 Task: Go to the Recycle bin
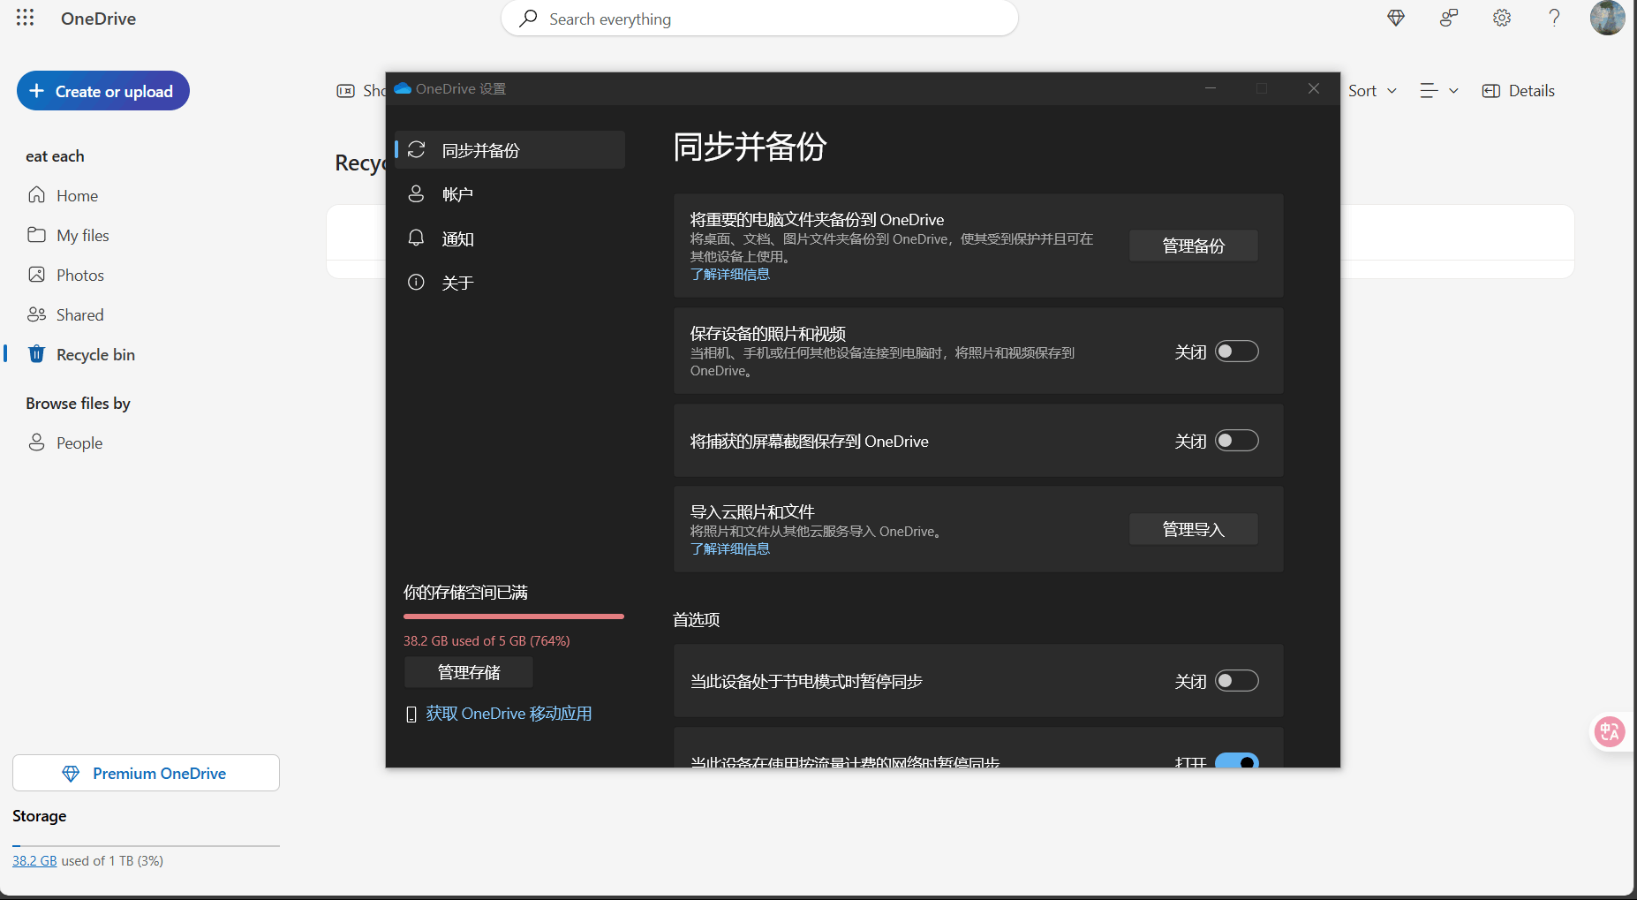point(96,354)
